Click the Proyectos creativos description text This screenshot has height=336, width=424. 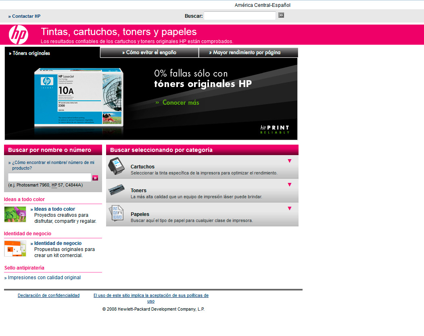(65, 218)
